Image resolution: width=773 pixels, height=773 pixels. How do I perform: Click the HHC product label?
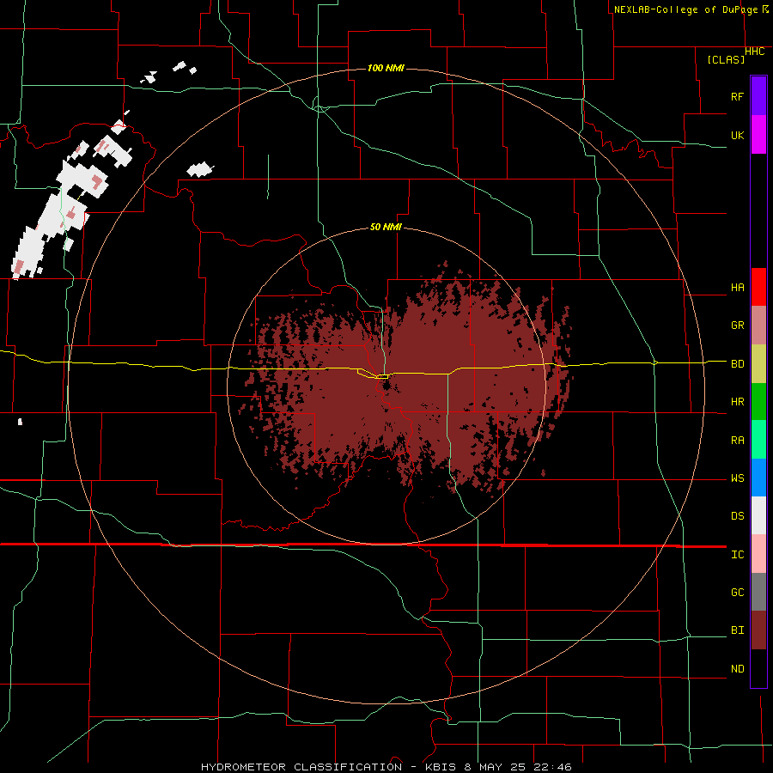754,52
